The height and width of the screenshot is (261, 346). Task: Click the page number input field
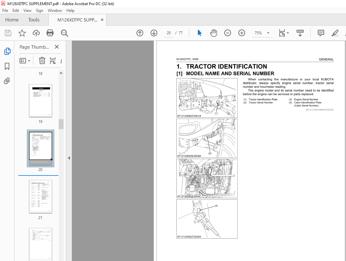[169, 33]
